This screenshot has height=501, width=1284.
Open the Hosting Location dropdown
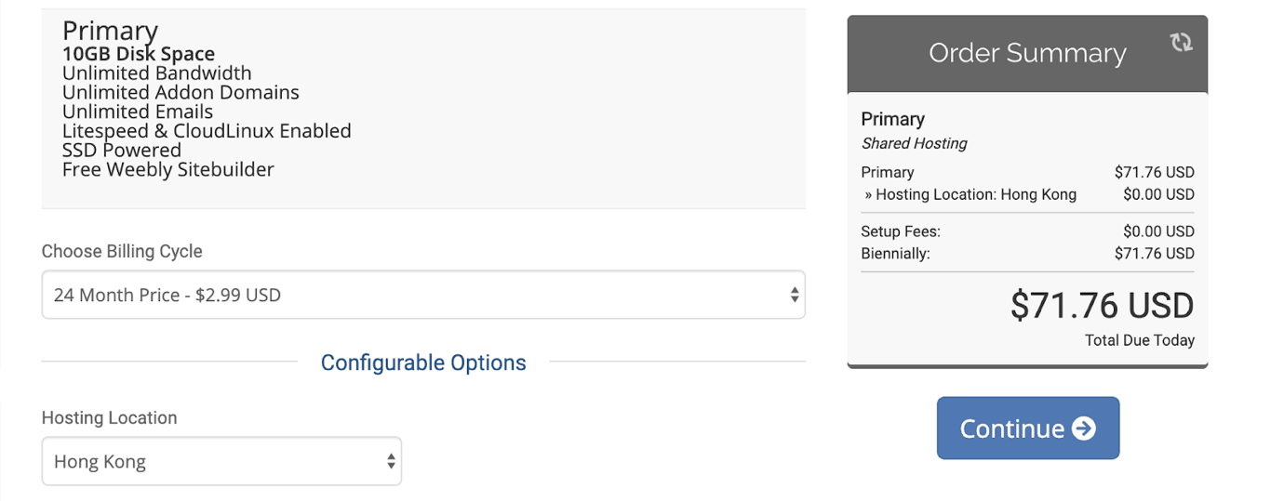click(221, 461)
